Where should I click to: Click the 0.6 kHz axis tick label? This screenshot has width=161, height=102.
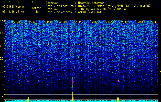pos(2,97)
